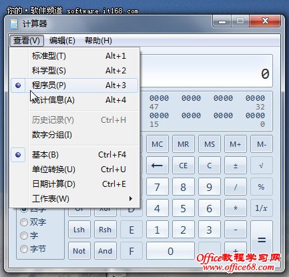Close the 计算器 window

point(265,21)
